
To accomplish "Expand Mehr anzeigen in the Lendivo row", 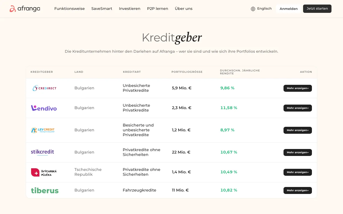I will click(x=298, y=108).
